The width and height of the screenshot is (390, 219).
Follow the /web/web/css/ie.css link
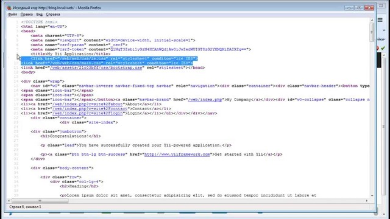(x=83, y=58)
